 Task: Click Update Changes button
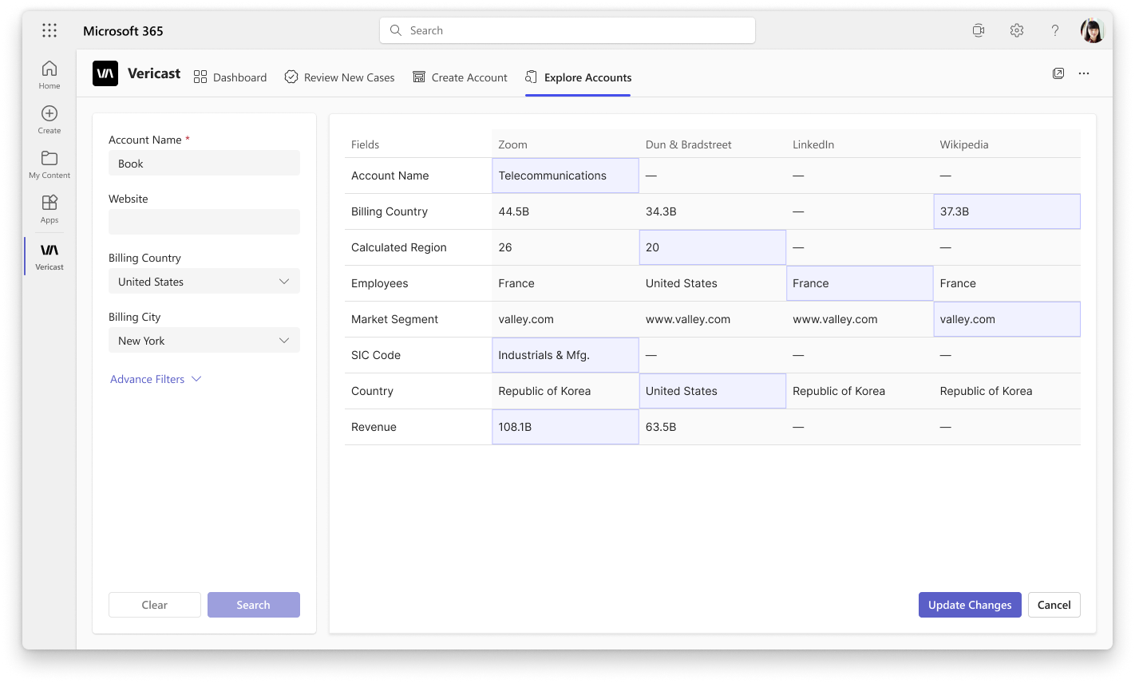(970, 605)
